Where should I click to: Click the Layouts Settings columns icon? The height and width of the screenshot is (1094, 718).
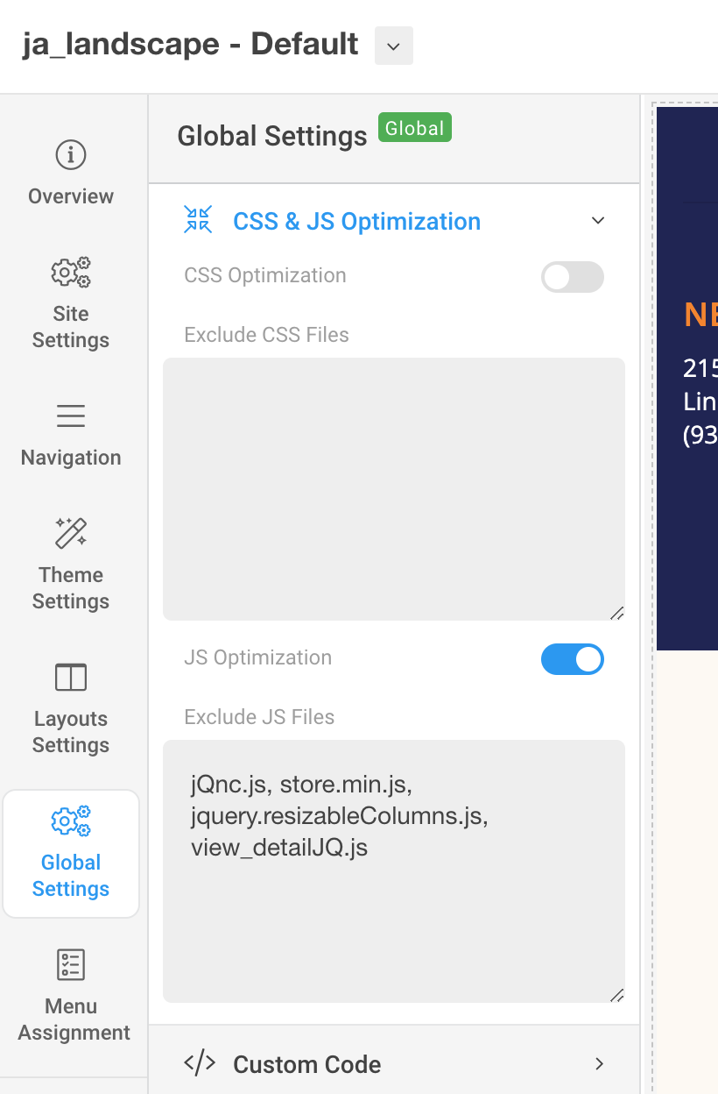pyautogui.click(x=71, y=678)
